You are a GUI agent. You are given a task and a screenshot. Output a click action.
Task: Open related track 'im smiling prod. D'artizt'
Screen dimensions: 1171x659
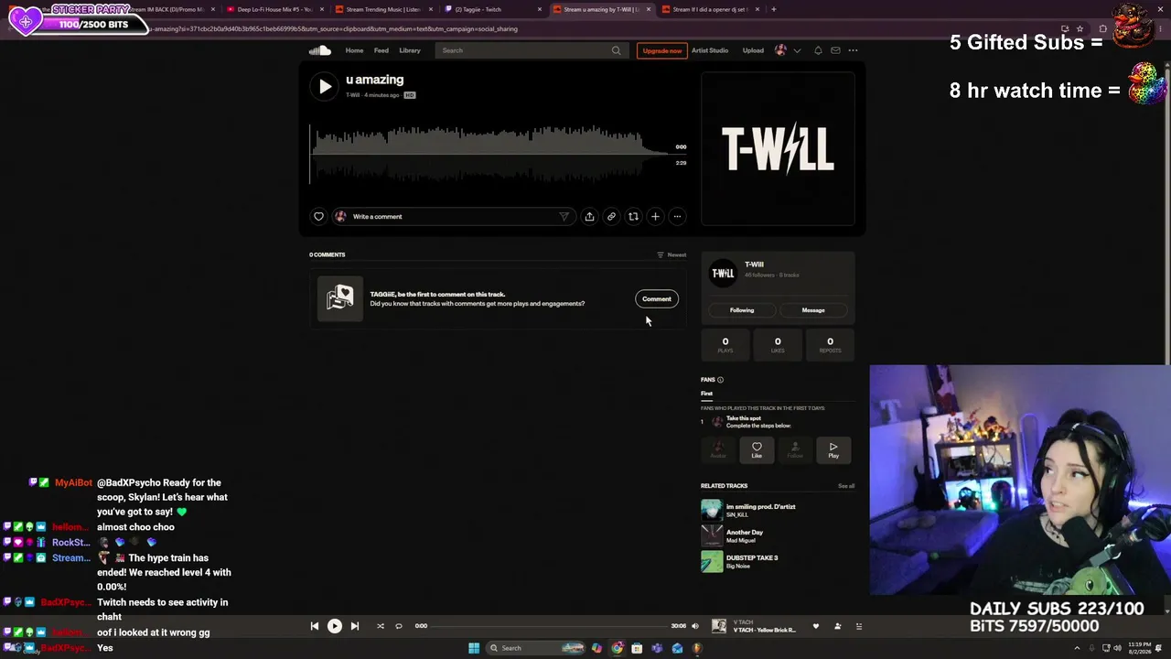click(761, 506)
